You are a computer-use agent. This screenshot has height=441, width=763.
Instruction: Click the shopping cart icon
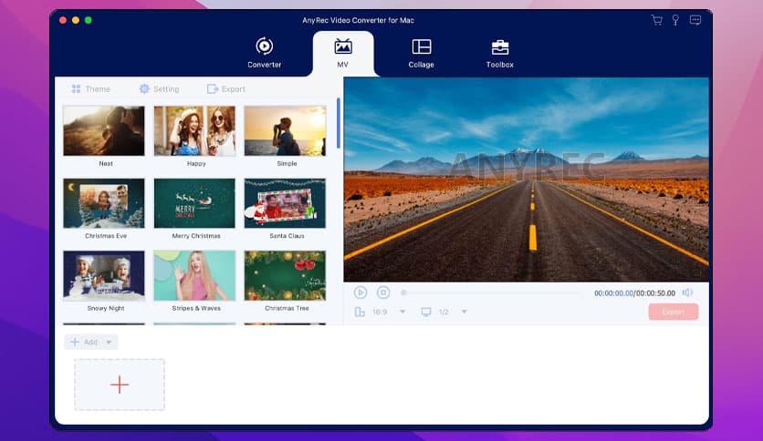coord(657,20)
